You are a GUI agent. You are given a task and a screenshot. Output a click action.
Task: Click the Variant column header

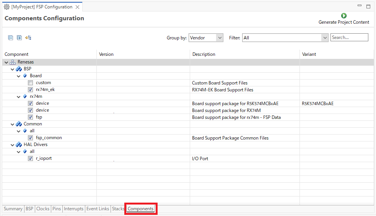[309, 54]
